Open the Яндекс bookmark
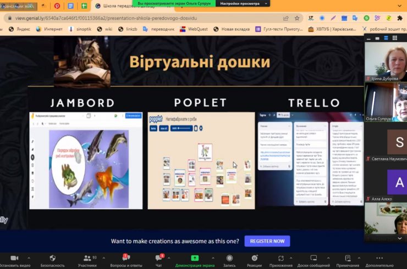The image size is (407, 269). click(19, 29)
